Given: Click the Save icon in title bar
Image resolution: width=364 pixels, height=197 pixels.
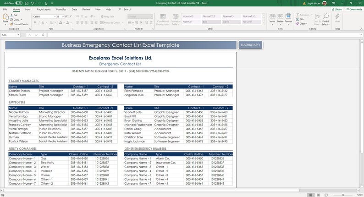Looking at the screenshot, I should [x=27, y=3].
